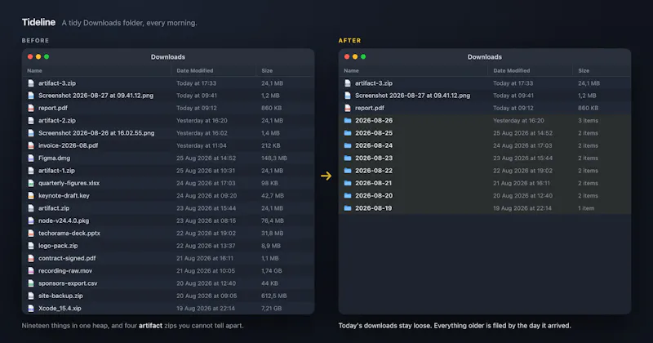Viewport: 653px width, 343px height.
Task: Select report.pdf name in After window
Action: point(370,108)
